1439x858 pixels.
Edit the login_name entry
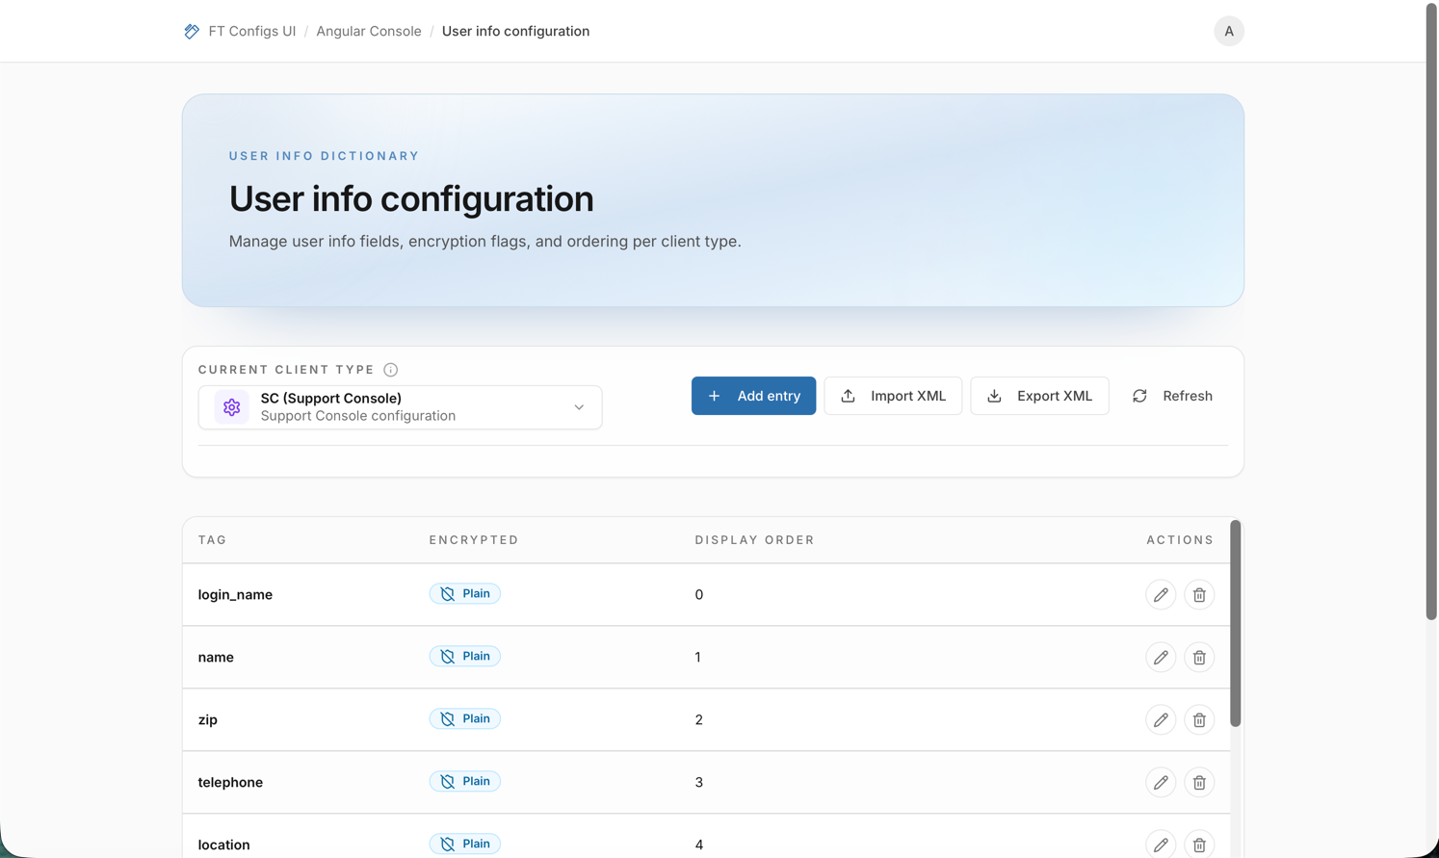pyautogui.click(x=1161, y=595)
